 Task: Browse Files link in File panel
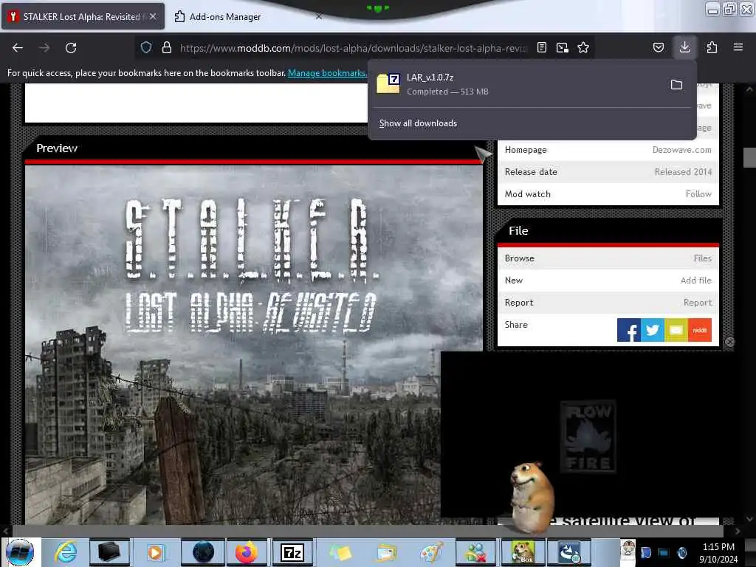click(703, 258)
